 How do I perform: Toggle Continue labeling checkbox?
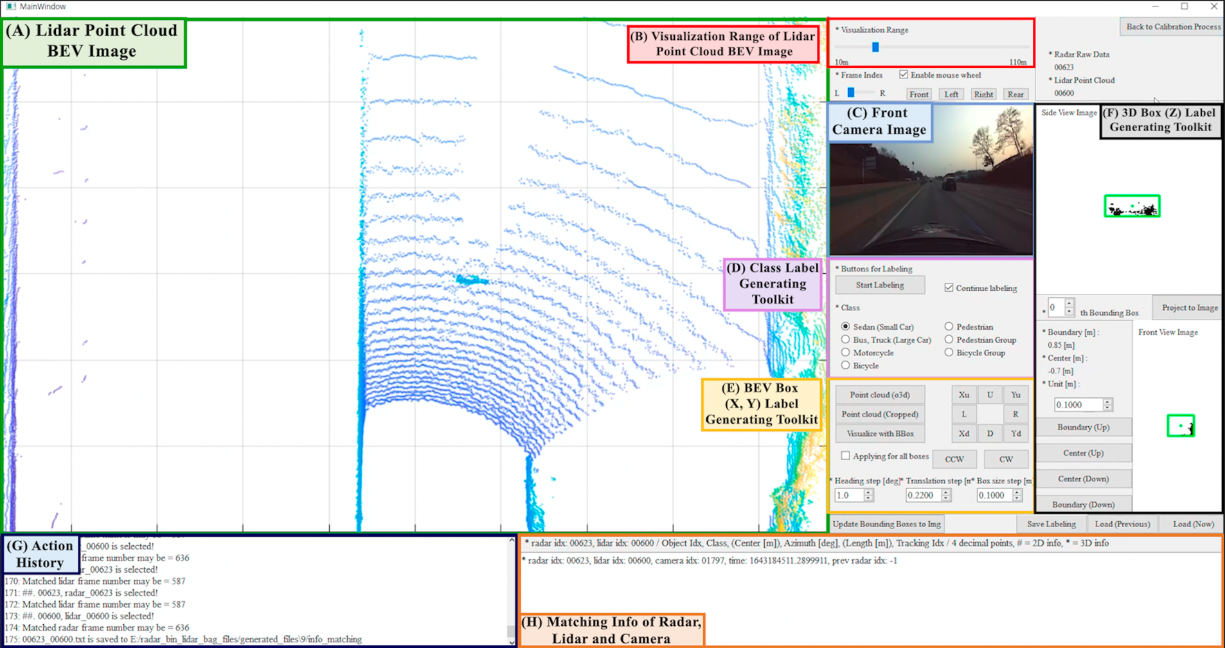pyautogui.click(x=949, y=287)
